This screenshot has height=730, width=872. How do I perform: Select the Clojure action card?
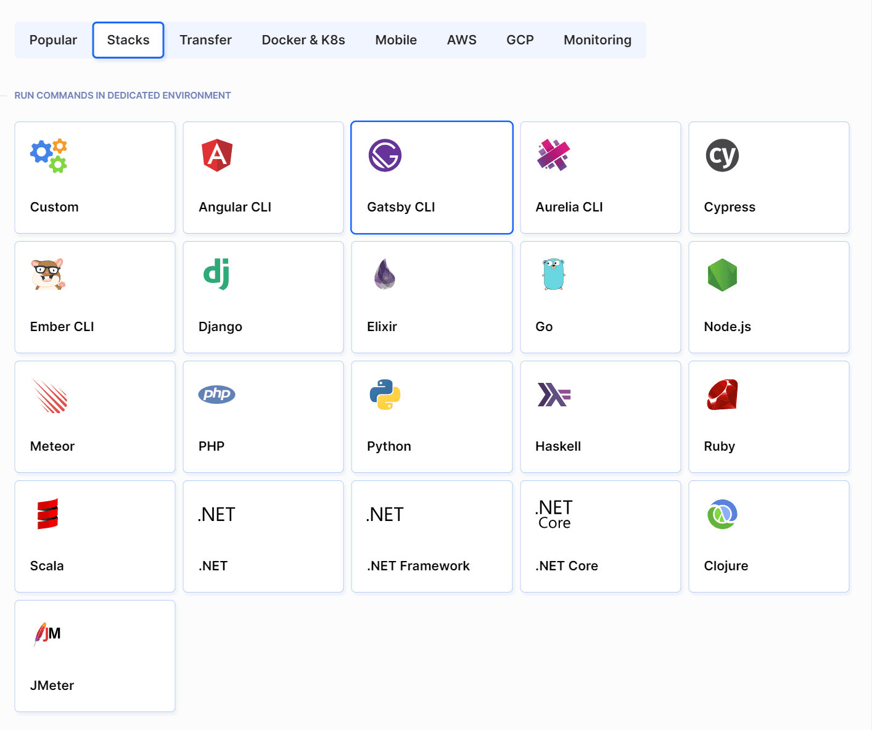(x=768, y=536)
